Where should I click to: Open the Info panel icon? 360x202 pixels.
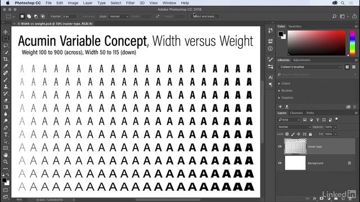[x=270, y=49]
